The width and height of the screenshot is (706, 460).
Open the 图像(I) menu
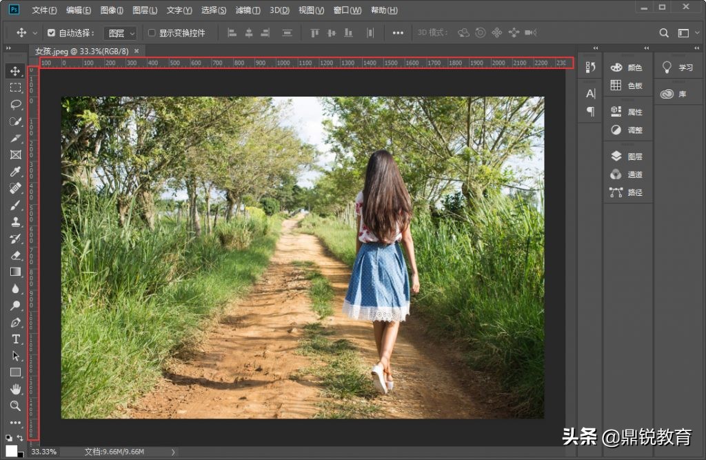112,10
